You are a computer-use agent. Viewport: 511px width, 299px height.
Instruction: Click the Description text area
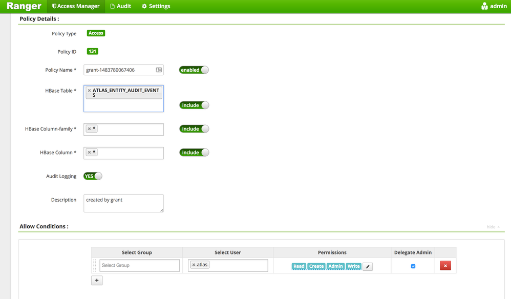pyautogui.click(x=123, y=203)
